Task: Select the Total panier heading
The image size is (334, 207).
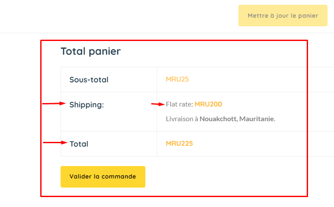Action: (90, 51)
